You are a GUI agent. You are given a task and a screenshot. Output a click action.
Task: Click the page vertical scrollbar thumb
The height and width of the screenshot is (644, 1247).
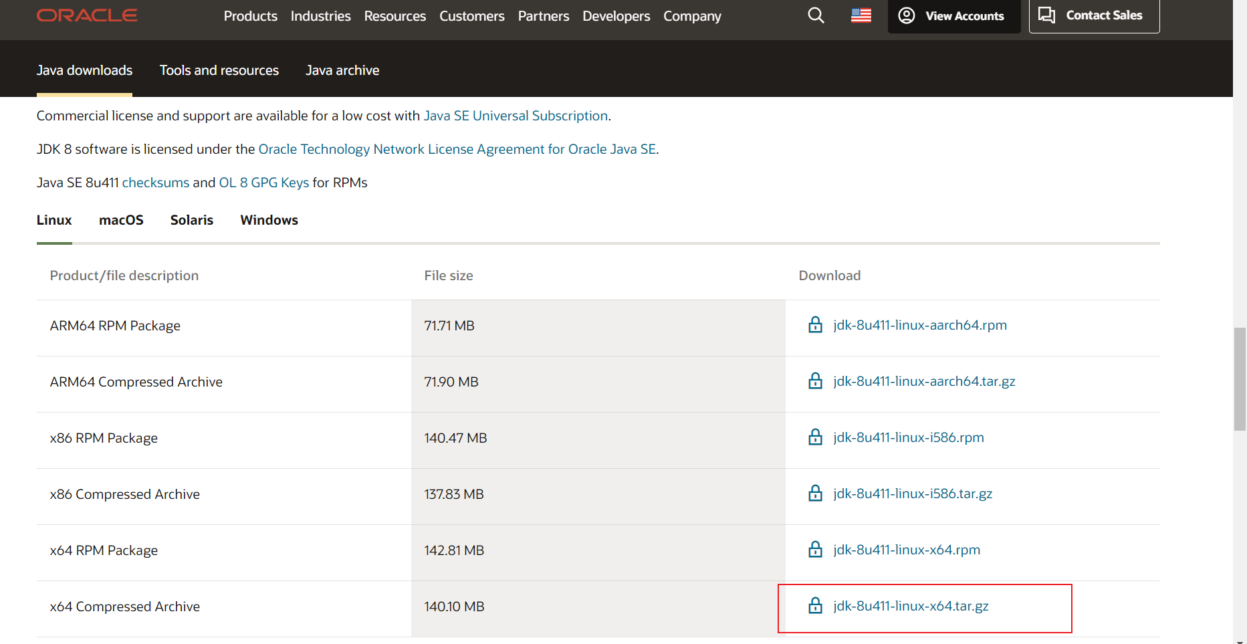click(1240, 379)
